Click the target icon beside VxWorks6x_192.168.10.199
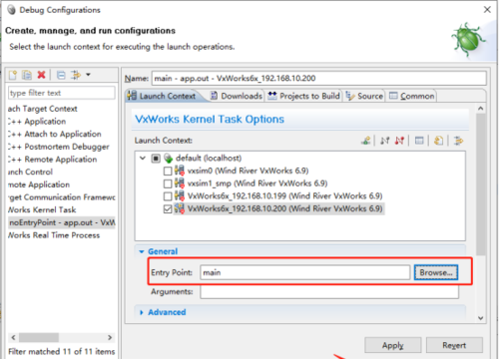The width and height of the screenshot is (499, 359). pos(180,195)
